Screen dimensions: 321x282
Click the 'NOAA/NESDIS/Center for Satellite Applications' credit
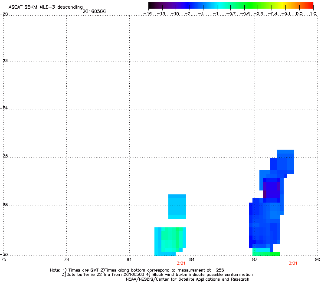point(187,279)
